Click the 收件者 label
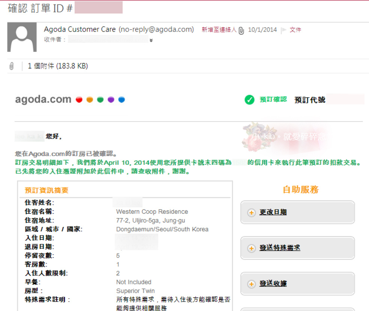Viewport: 369px width, 311px height. pyautogui.click(x=55, y=39)
